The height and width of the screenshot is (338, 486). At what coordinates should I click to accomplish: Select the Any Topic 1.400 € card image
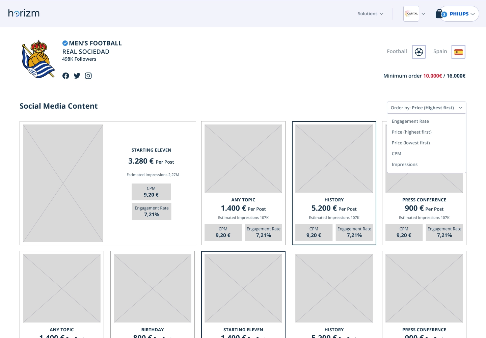click(243, 159)
